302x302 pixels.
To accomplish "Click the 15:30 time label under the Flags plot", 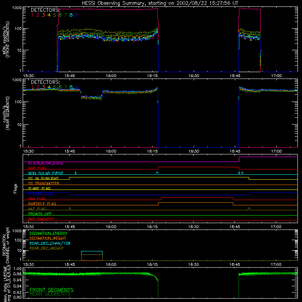I will point(28,227).
